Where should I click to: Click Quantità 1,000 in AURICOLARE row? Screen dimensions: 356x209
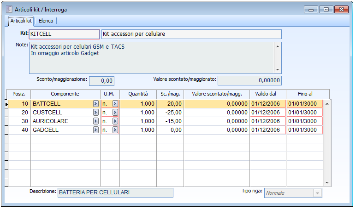138,121
